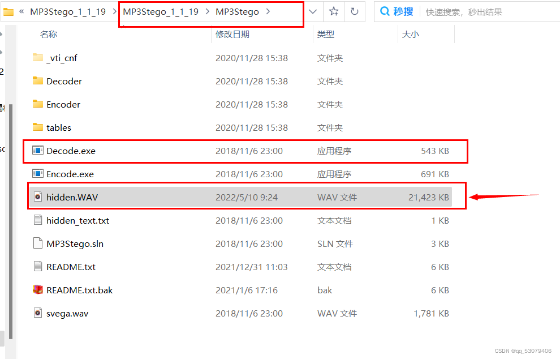Select the Encode.exe file name
The width and height of the screenshot is (560, 359).
(70, 174)
